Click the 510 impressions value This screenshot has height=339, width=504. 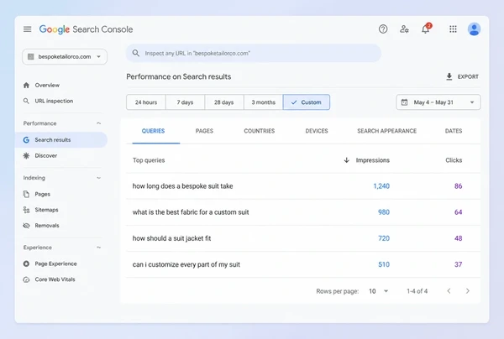tap(384, 264)
